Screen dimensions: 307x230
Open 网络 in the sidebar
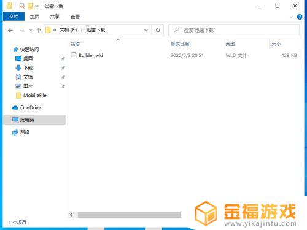click(25, 132)
